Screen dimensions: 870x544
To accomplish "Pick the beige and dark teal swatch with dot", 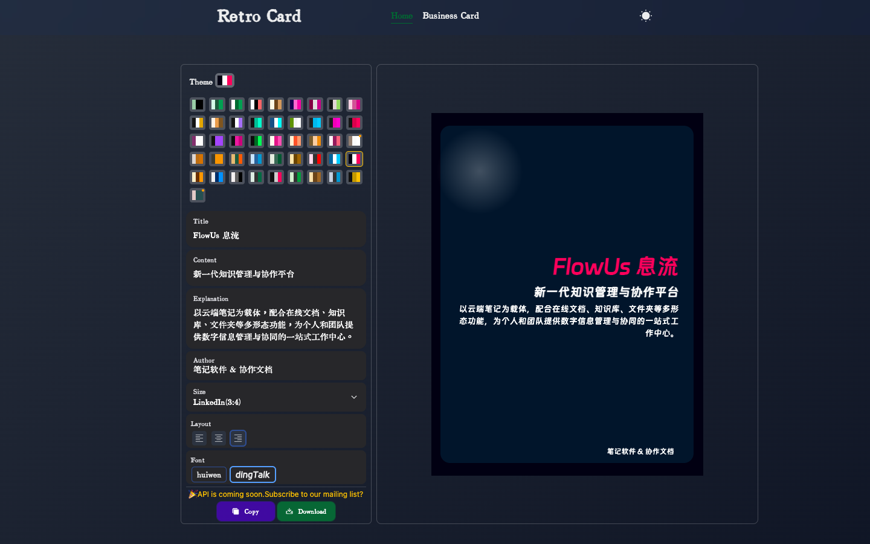I will pyautogui.click(x=198, y=195).
